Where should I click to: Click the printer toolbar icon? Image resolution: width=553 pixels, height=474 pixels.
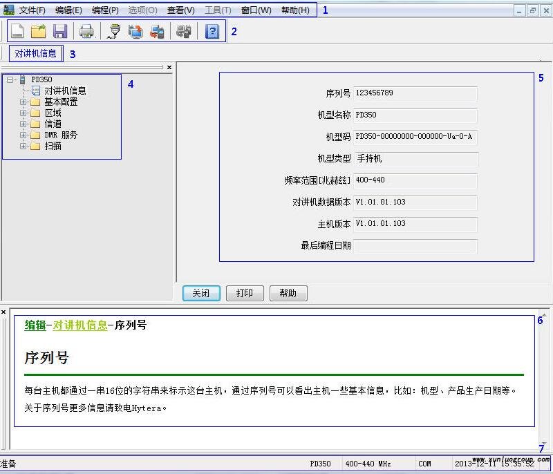(86, 31)
